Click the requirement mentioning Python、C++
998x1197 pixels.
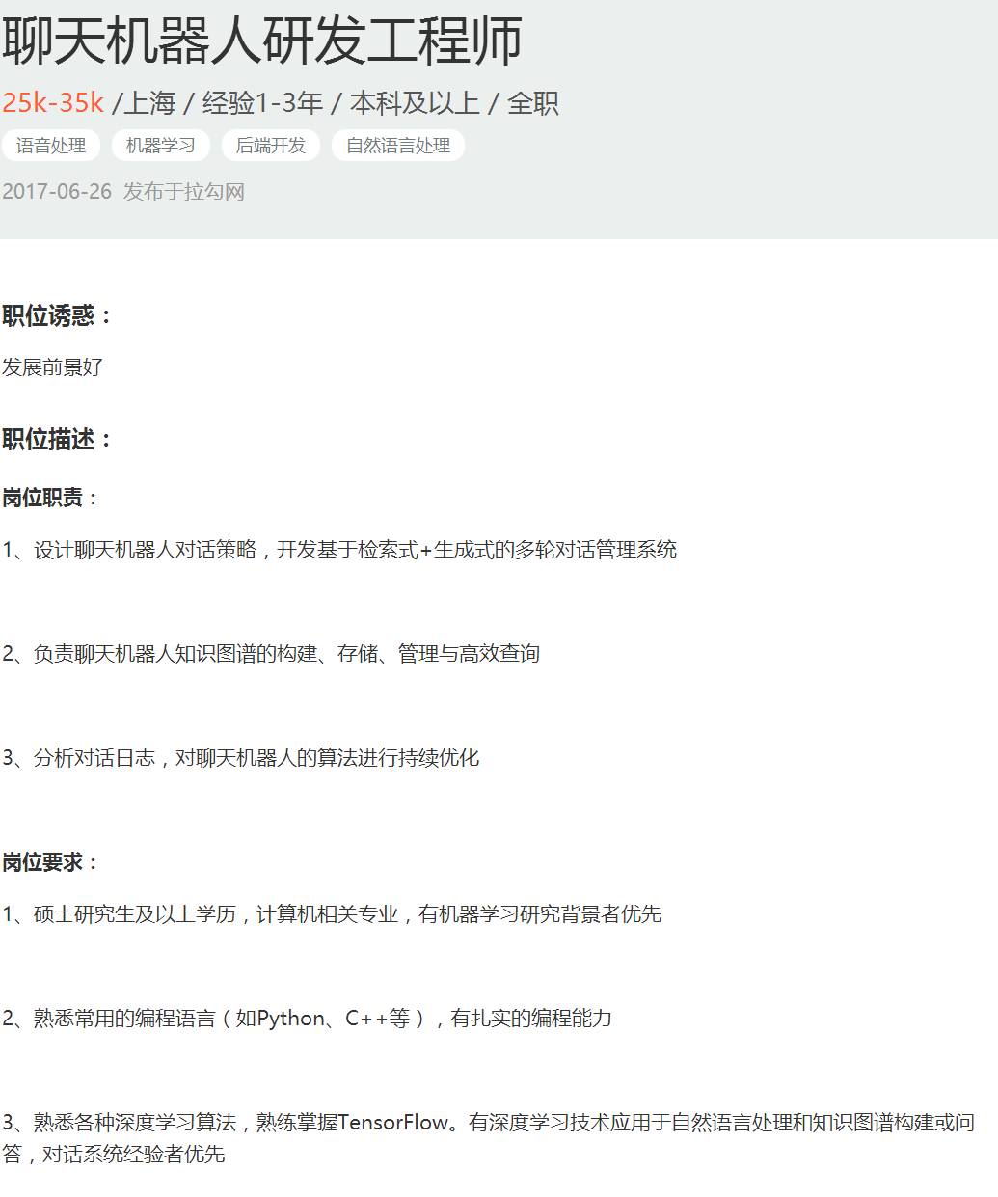tap(307, 1019)
